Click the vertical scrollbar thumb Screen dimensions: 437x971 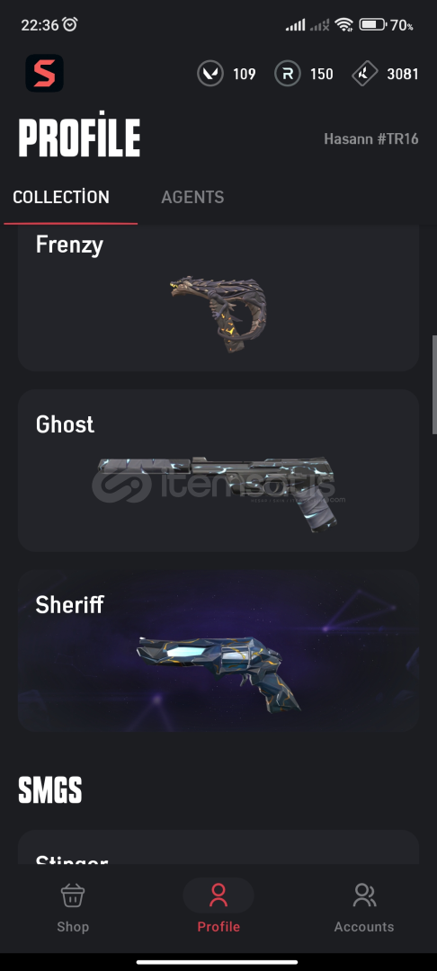pyautogui.click(x=434, y=385)
